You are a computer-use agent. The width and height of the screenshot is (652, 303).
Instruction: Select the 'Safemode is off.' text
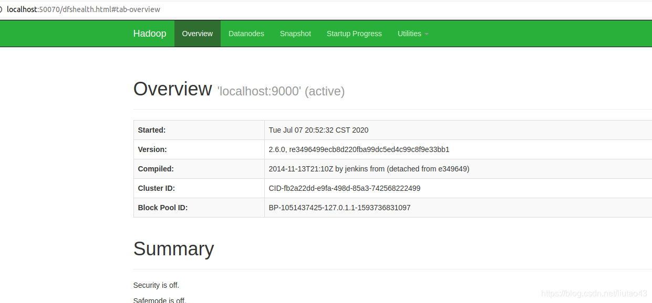click(x=160, y=300)
